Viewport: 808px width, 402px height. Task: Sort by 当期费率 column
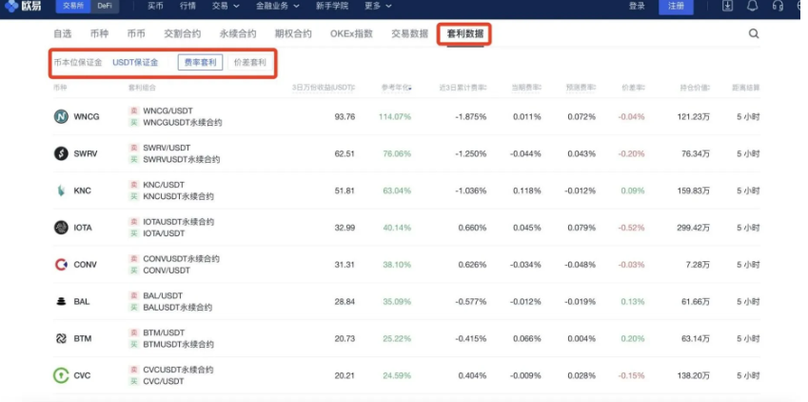[526, 88]
